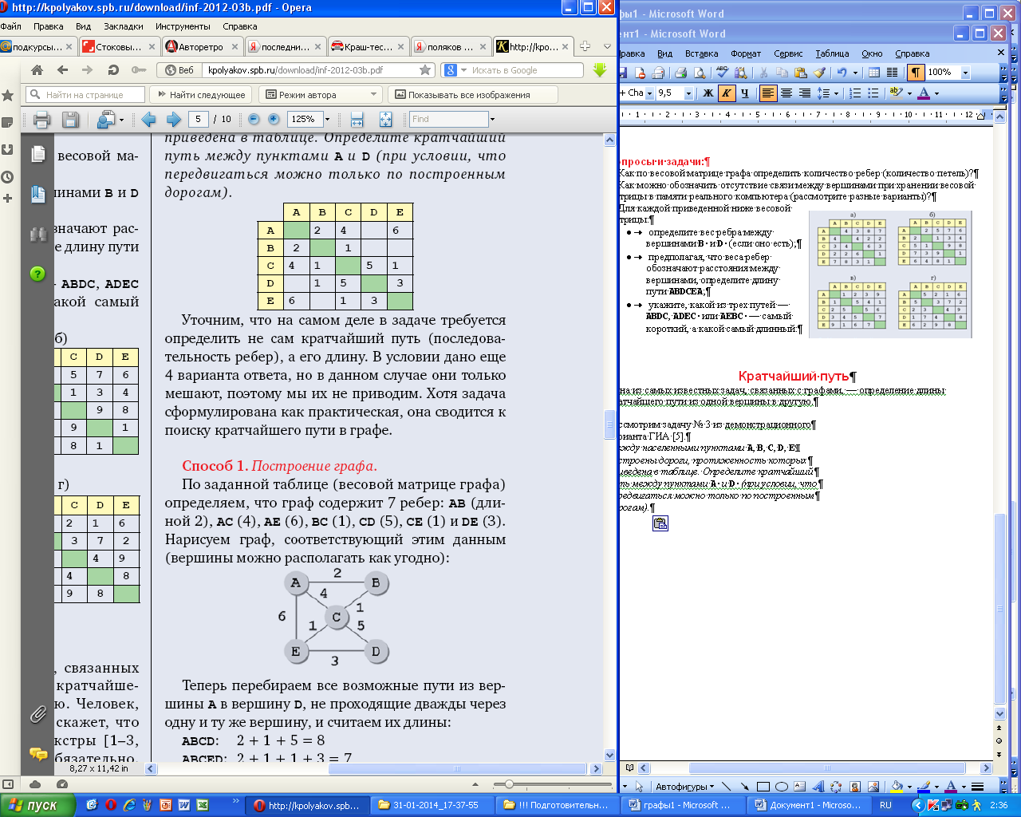Click Найти следующее button
The width and height of the screenshot is (1021, 817).
point(201,95)
